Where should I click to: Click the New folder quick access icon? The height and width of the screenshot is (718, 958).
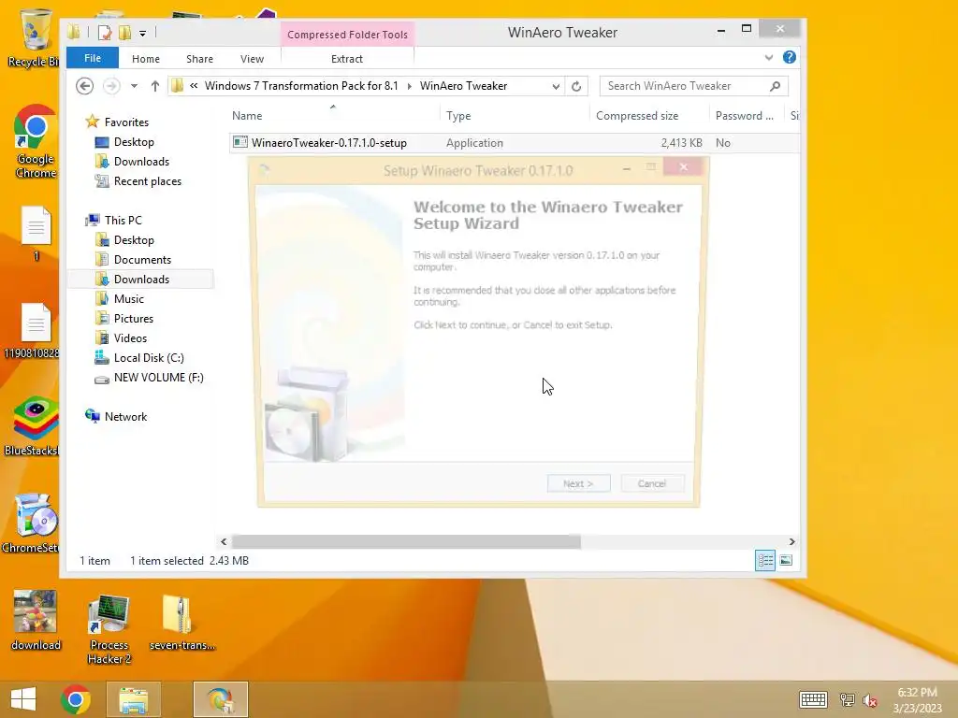[124, 33]
